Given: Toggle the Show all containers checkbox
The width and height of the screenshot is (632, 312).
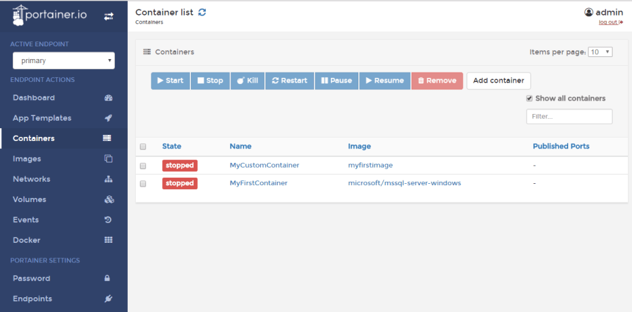Looking at the screenshot, I should pyautogui.click(x=530, y=99).
